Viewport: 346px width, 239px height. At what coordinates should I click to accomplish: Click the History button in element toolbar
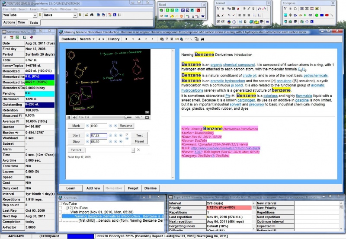[x=114, y=39]
